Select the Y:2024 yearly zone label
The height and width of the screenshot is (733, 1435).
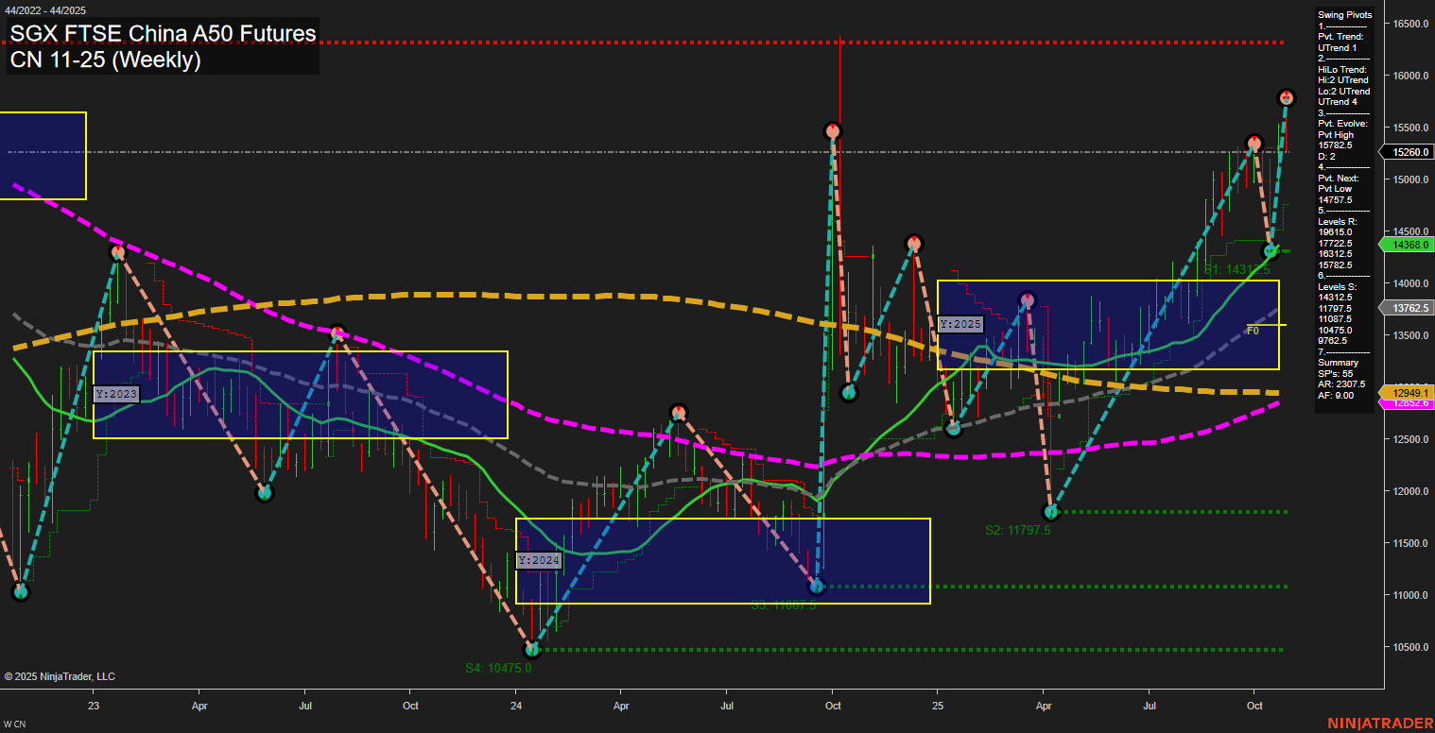coord(540,560)
